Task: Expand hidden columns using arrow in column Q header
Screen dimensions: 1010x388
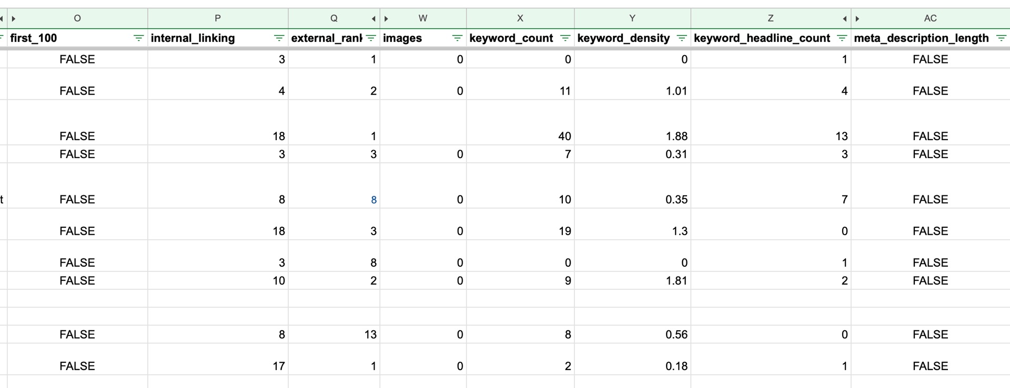Action: [x=373, y=18]
